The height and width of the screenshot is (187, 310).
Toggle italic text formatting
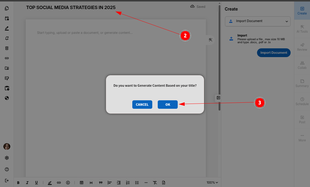27,182
